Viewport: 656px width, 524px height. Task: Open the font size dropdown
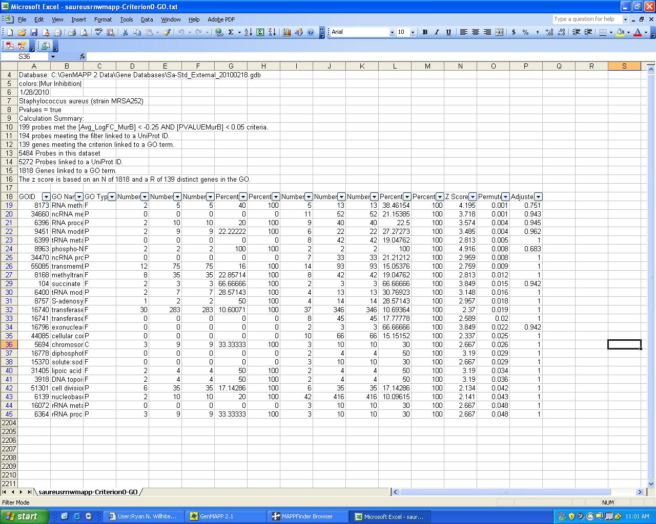coord(413,32)
